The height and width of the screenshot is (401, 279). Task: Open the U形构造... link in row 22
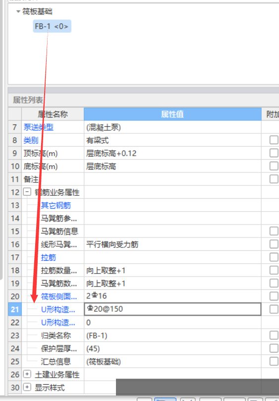58,323
